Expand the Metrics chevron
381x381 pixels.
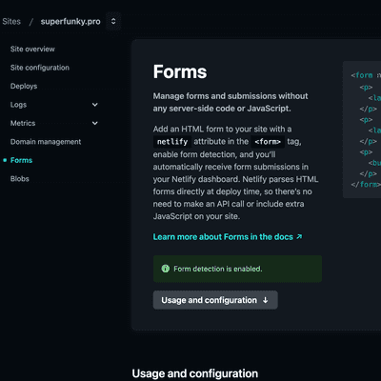pyautogui.click(x=95, y=123)
